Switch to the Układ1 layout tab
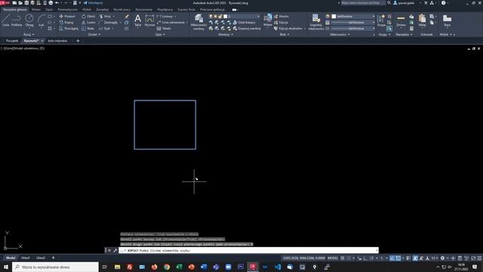 (x=26, y=258)
